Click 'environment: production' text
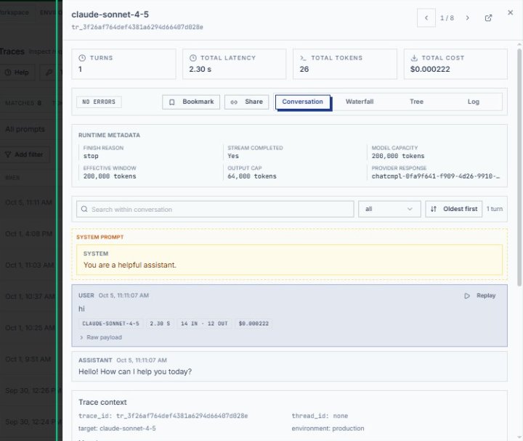The width and height of the screenshot is (523, 441). click(328, 429)
